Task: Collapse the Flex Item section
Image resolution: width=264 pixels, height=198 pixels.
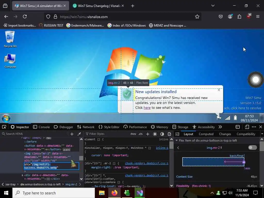Action: click(x=177, y=140)
